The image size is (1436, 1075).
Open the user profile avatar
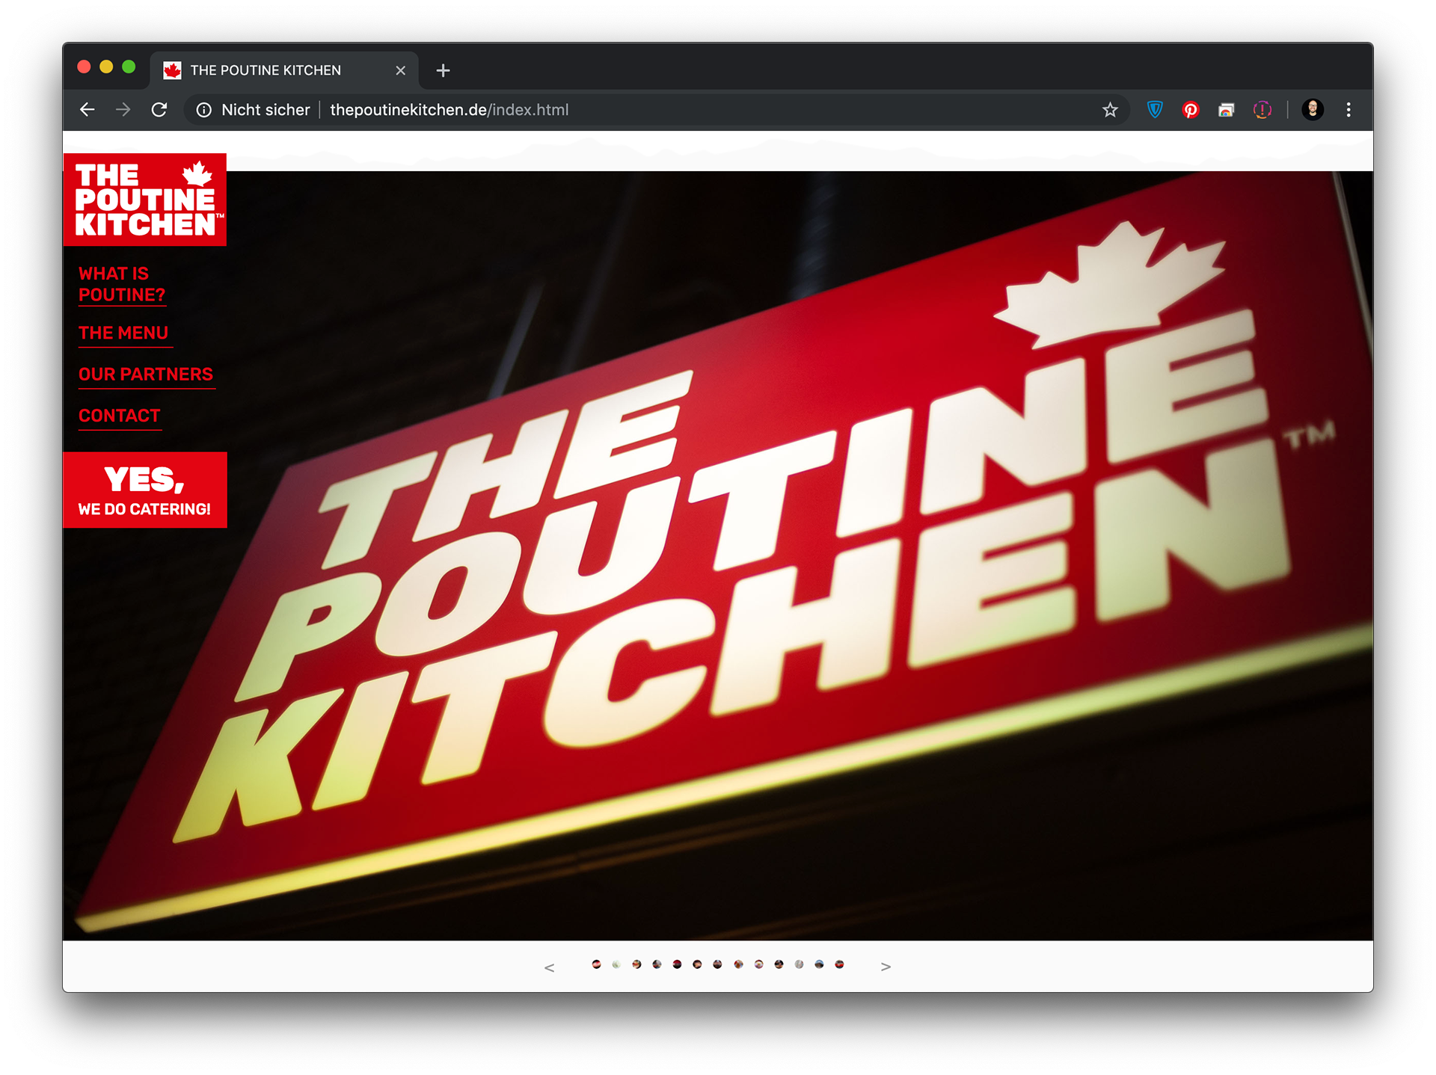pos(1313,110)
